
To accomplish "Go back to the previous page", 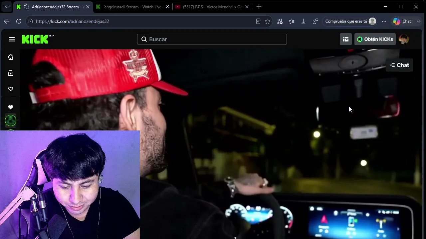I will 7,21.
